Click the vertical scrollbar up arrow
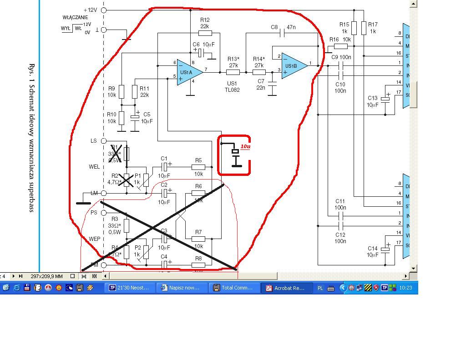The height and width of the screenshot is (349, 466). click(413, 4)
